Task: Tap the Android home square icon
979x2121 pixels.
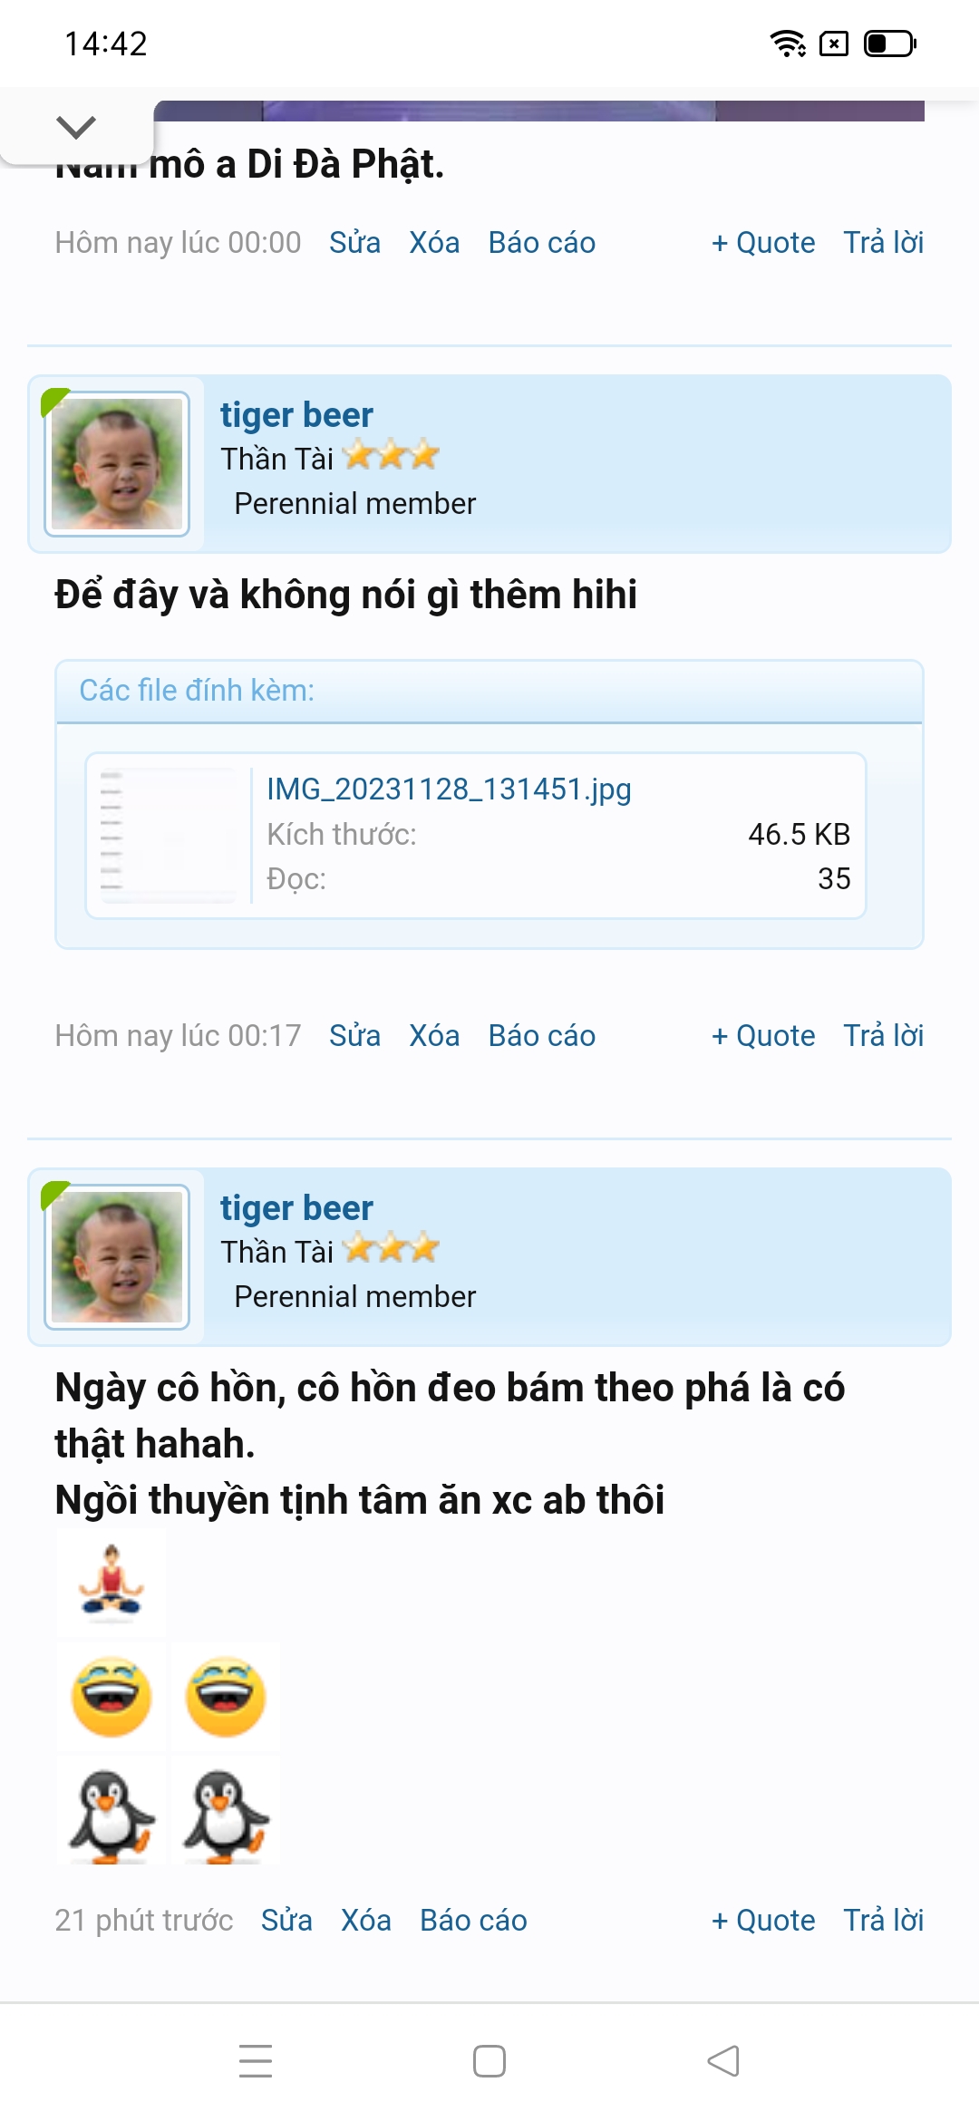Action: coord(489,2061)
